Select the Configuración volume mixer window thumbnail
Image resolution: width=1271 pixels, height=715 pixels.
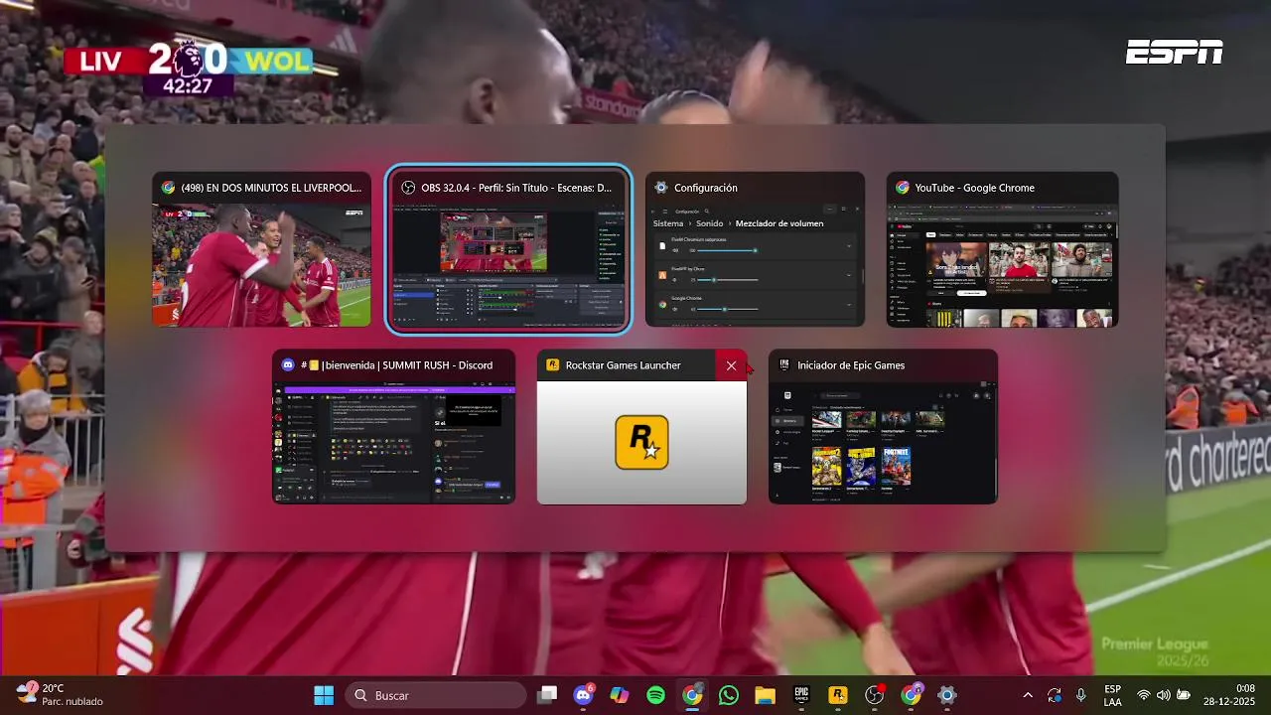755,249
